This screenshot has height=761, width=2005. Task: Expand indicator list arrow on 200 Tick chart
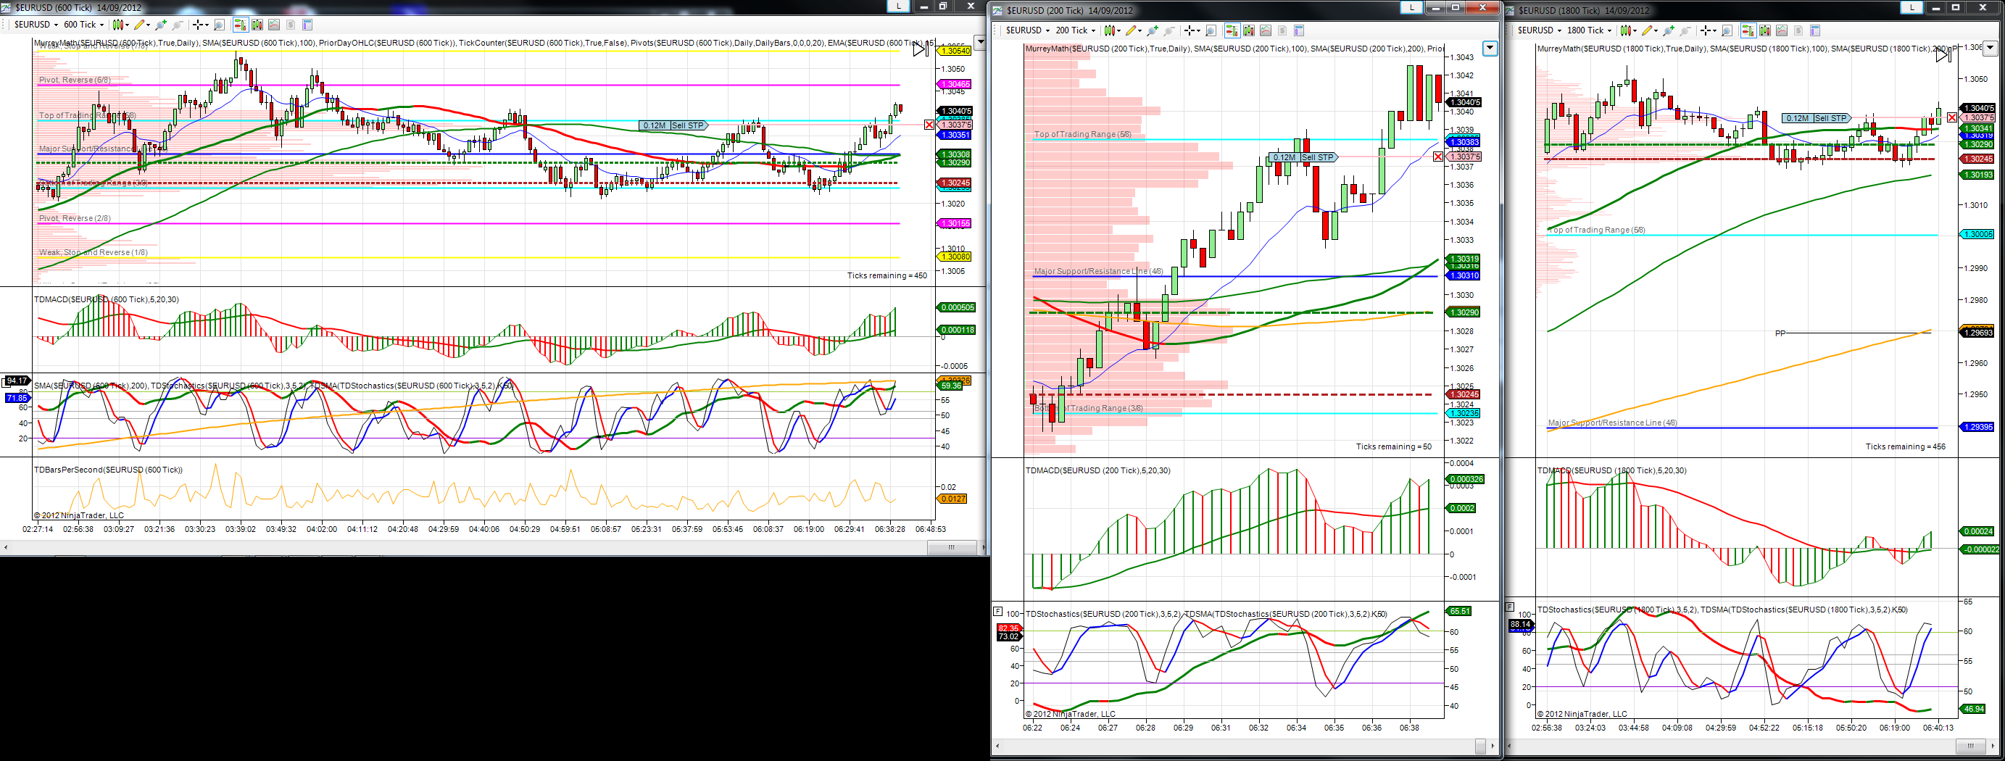pos(1490,49)
